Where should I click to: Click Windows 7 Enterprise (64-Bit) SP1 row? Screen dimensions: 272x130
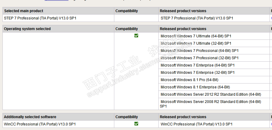pos(197,65)
